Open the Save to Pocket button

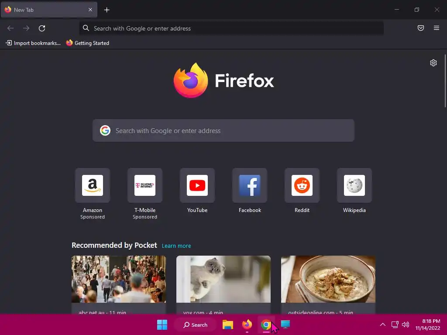pos(421,28)
